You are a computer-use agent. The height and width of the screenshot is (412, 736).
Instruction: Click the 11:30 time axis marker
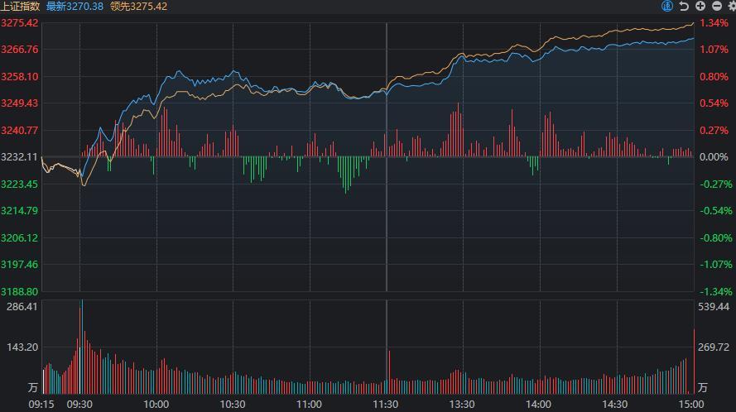point(386,404)
